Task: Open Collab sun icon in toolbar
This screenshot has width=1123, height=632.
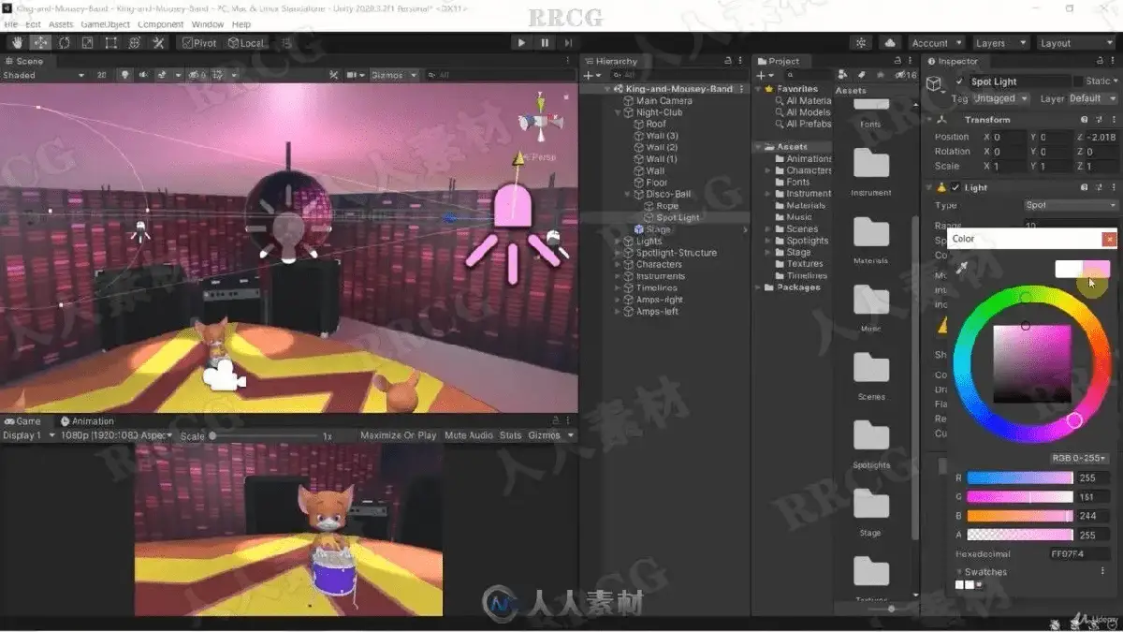Action: [x=861, y=43]
